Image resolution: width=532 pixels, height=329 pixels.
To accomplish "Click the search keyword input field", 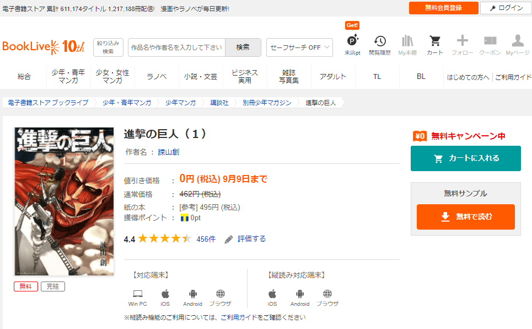I will (176, 47).
